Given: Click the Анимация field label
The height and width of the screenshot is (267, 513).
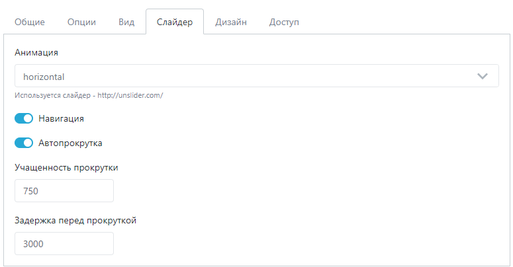Looking at the screenshot, I should pyautogui.click(x=36, y=53).
